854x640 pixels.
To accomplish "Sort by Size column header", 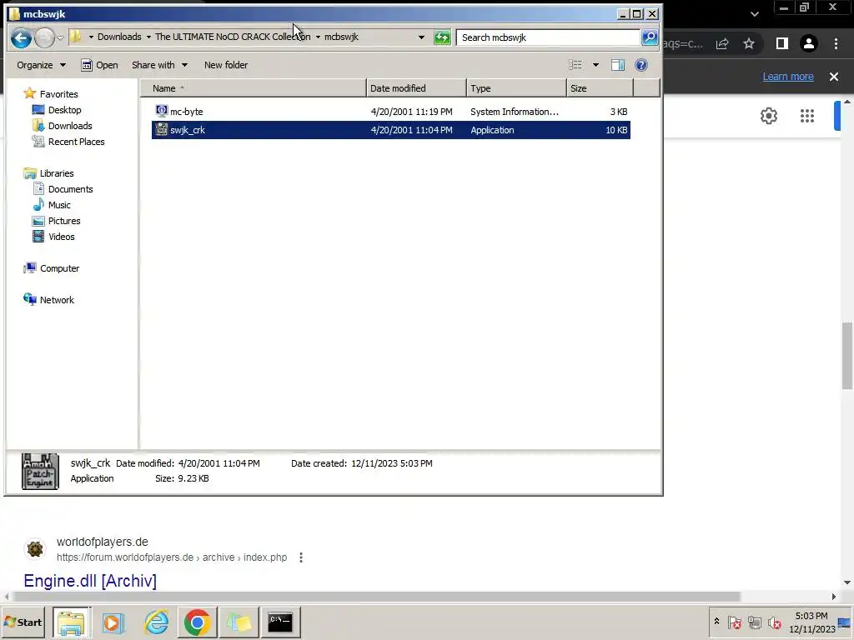I will 600,88.
